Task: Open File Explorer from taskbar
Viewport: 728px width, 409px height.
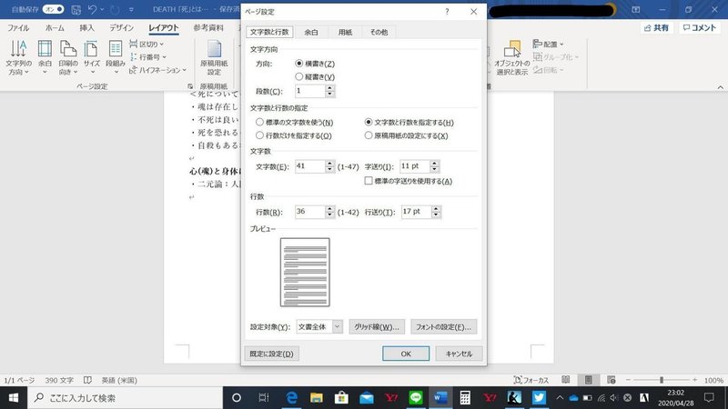Action: (x=317, y=397)
